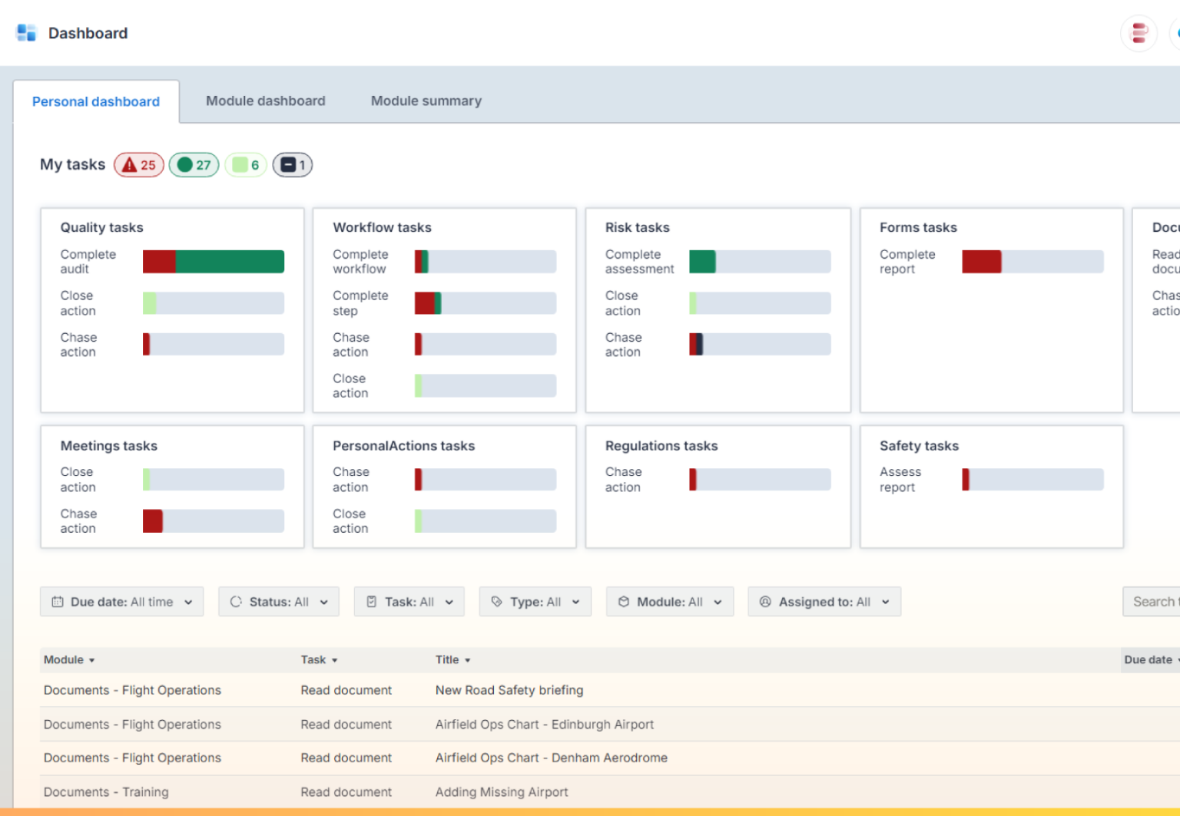Open the Assigned to: All dropdown
Viewport: 1180px width, 816px height.
pyautogui.click(x=824, y=602)
